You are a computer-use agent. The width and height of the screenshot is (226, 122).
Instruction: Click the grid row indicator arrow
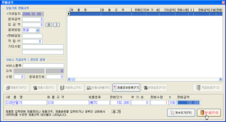coord(69,14)
